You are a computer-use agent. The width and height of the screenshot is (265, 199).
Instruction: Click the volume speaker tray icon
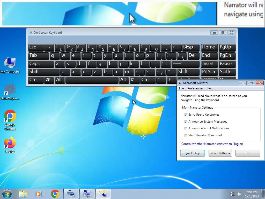[x=239, y=194]
